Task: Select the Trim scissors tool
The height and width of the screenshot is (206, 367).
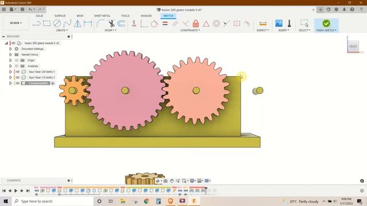Action: (x=111, y=23)
